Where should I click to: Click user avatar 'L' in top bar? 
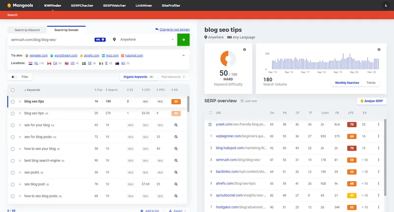pyautogui.click(x=385, y=5)
